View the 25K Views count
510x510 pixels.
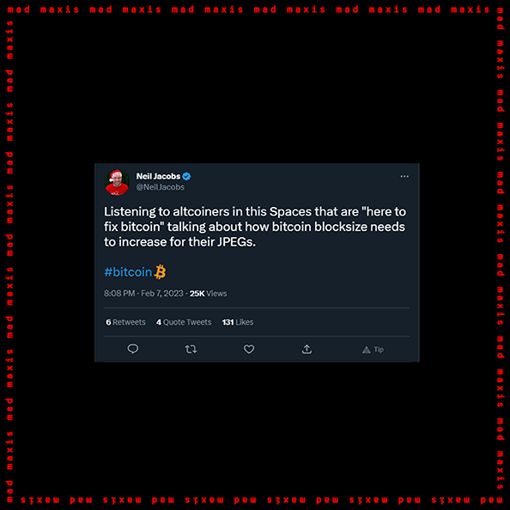[x=208, y=294]
